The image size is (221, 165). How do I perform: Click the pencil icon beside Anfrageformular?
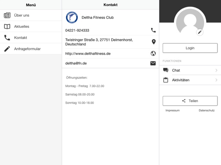point(7,49)
